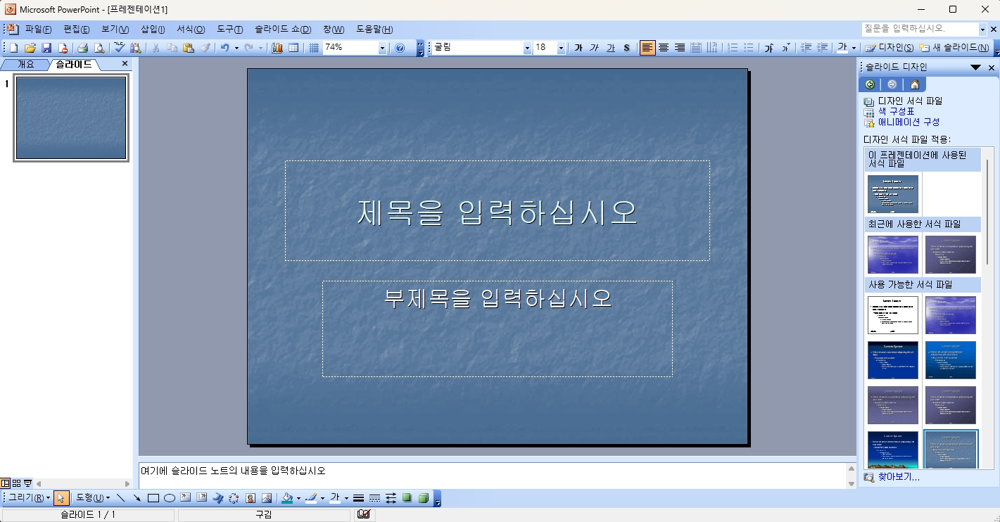Click the 색 구성표 link

coord(896,111)
